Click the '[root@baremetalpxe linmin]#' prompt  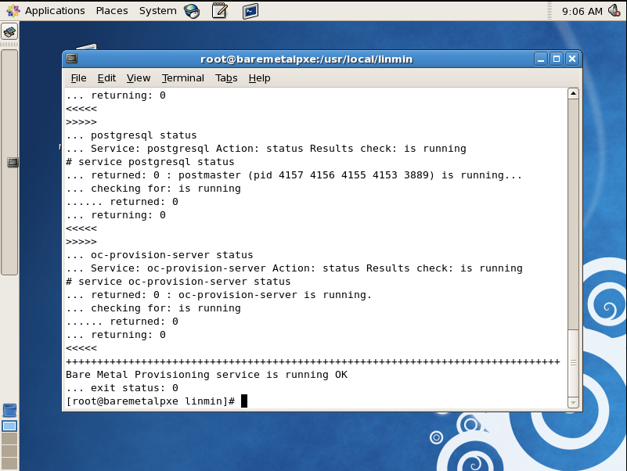coord(150,401)
